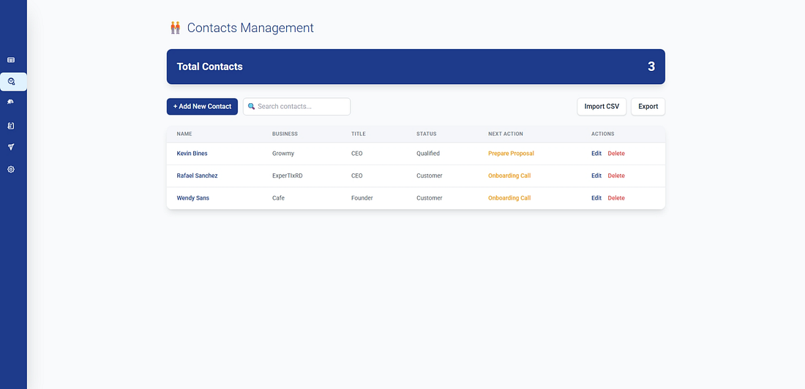Open the settings gear in sidebar
The height and width of the screenshot is (389, 805).
(11, 170)
